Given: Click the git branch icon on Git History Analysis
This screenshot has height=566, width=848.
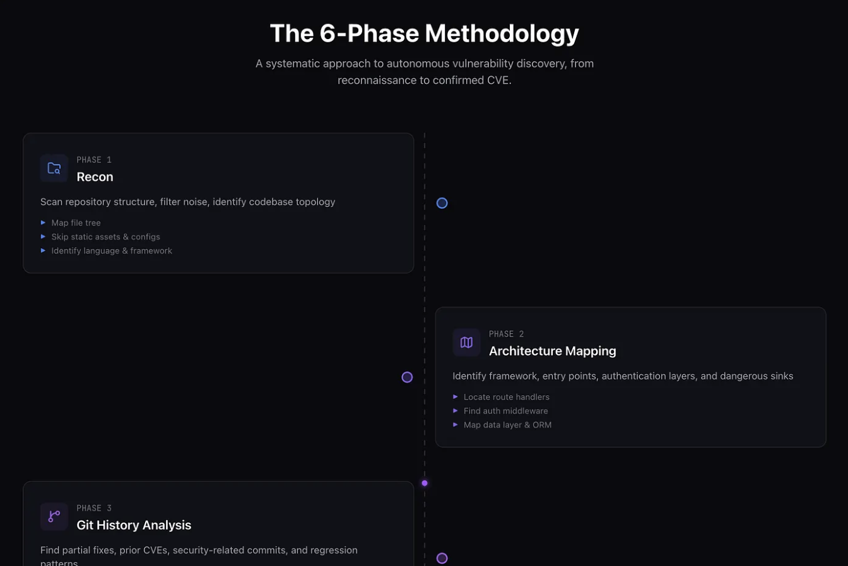Looking at the screenshot, I should coord(54,516).
